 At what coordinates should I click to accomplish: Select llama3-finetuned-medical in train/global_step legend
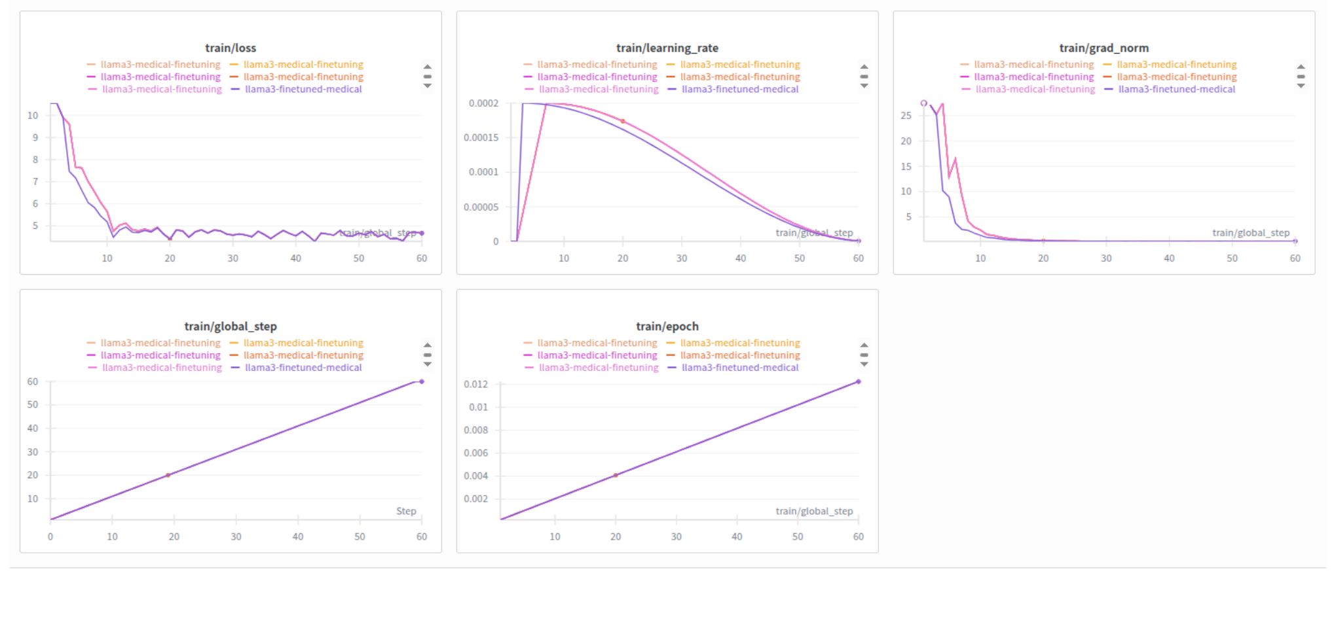[303, 368]
